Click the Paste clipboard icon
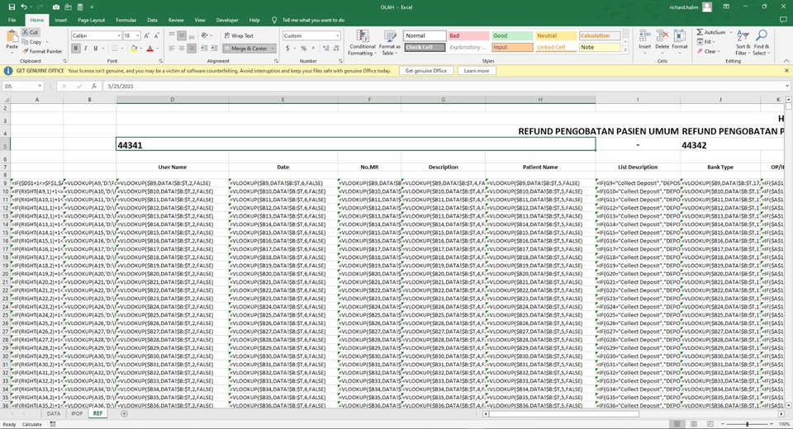793x429 pixels. point(12,37)
